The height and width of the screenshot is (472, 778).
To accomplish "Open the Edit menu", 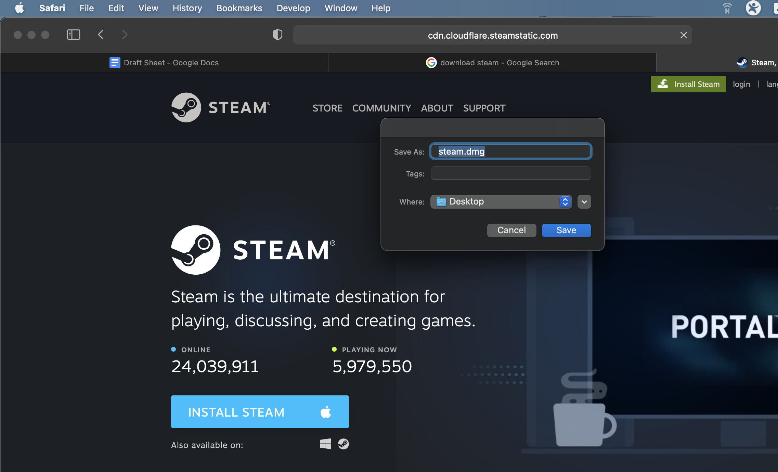I will point(116,8).
